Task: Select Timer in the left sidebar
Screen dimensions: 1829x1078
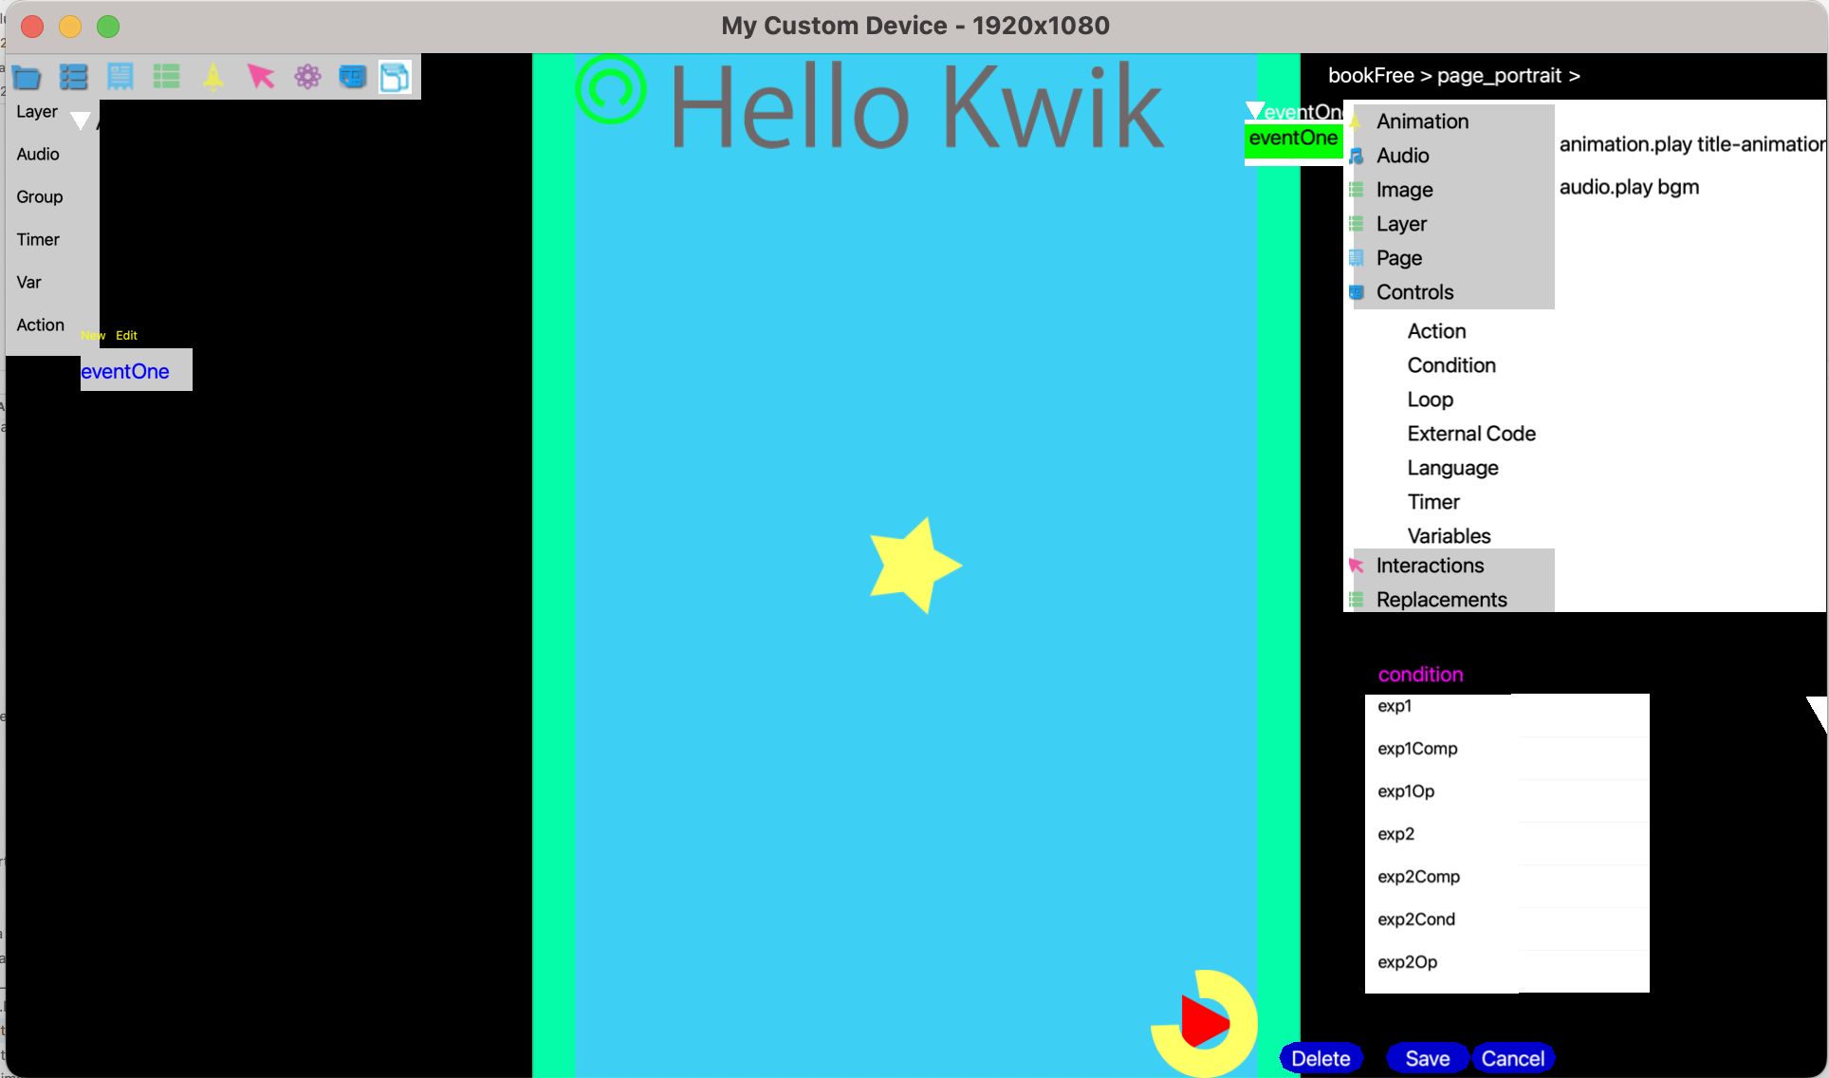Action: tap(38, 240)
